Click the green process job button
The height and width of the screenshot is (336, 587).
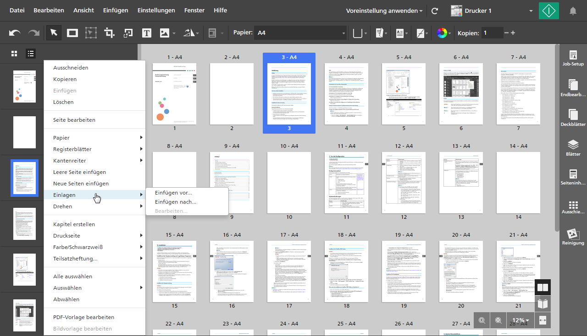pyautogui.click(x=549, y=11)
